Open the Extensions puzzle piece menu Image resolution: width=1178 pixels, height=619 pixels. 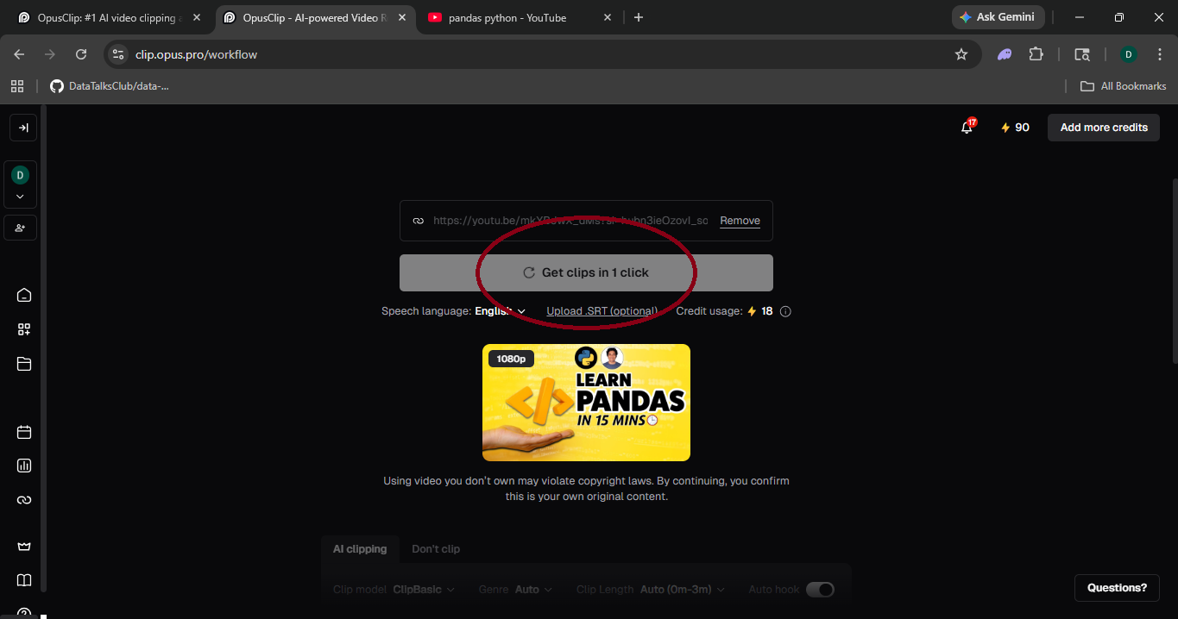(1036, 54)
